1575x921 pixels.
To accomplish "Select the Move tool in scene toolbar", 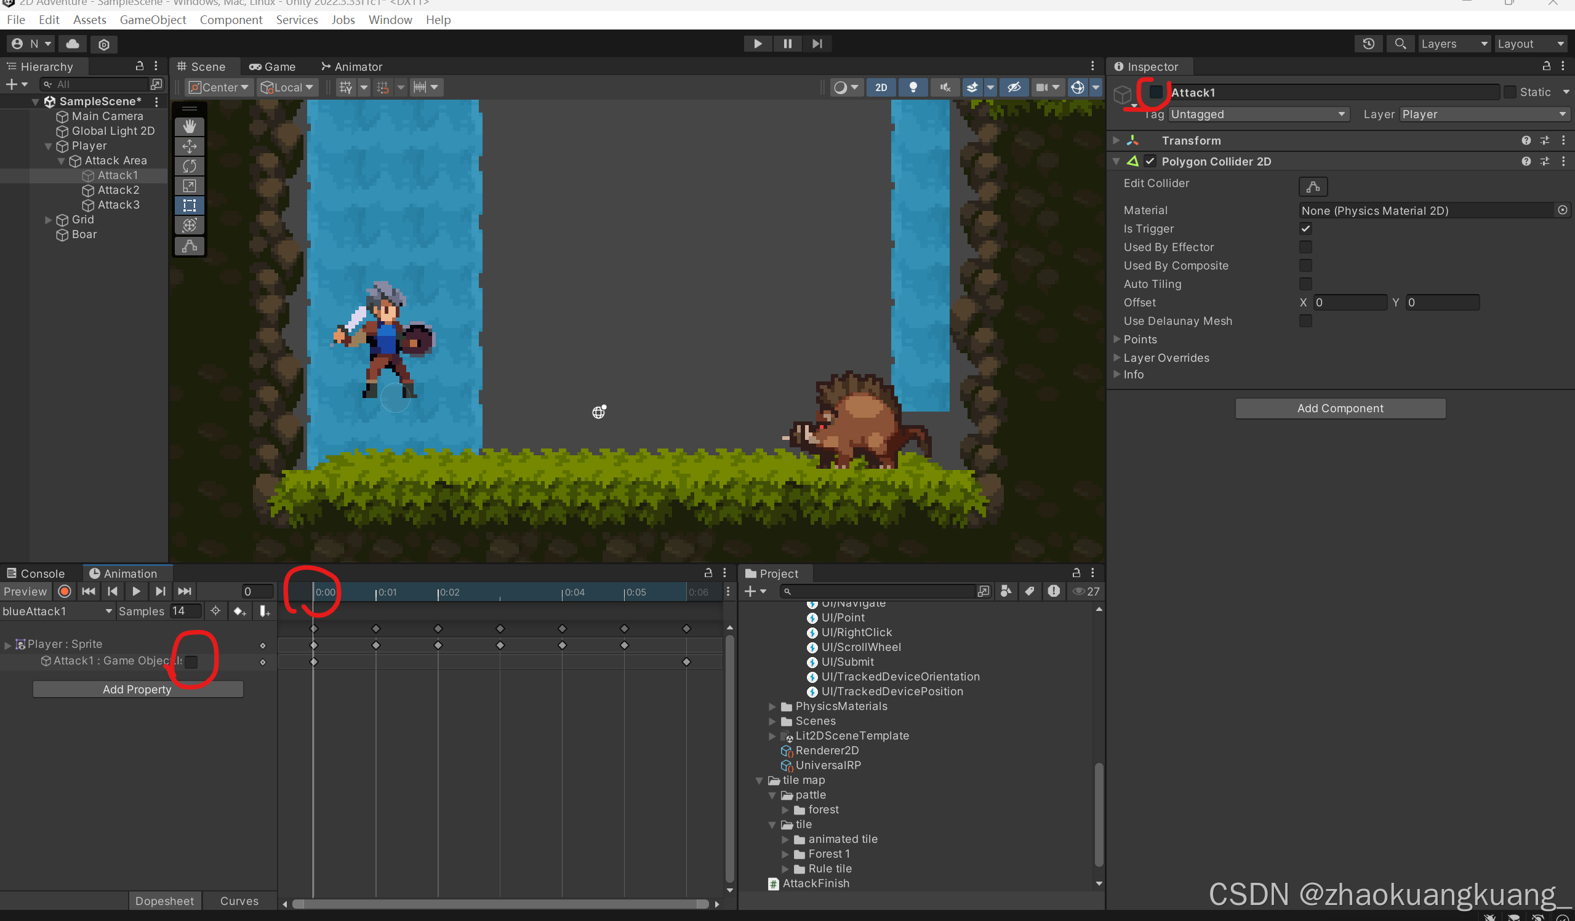I will (x=190, y=146).
